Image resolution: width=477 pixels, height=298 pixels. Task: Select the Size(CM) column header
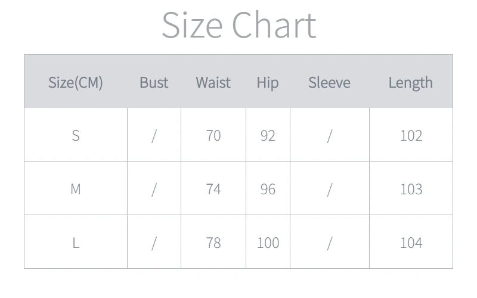click(76, 82)
